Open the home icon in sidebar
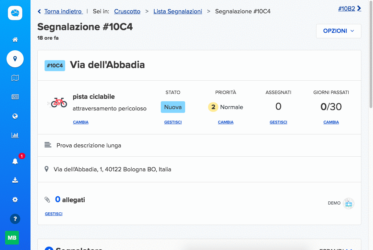This screenshot has width=373, height=250. coord(15,40)
